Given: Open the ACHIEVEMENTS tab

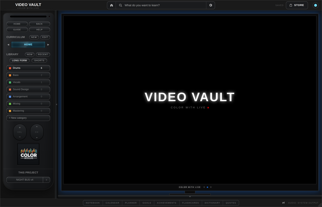Looking at the screenshot, I should coord(167,203).
